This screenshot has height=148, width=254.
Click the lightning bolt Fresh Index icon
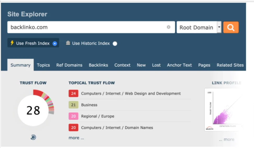point(12,43)
